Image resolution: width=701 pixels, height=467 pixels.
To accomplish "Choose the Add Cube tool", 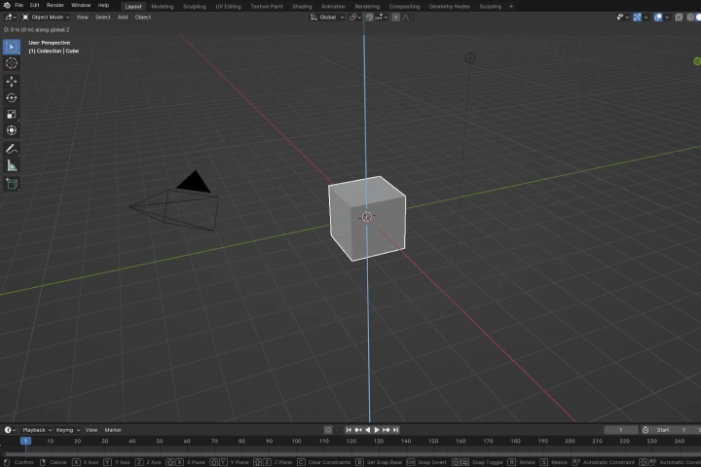I will coord(12,184).
